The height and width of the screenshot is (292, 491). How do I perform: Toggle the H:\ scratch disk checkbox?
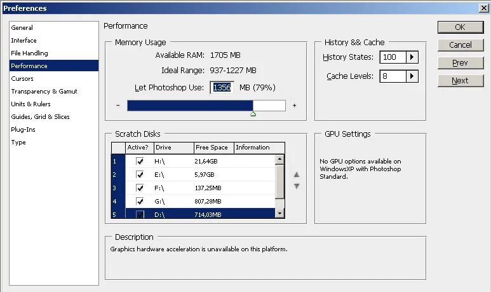pyautogui.click(x=140, y=161)
